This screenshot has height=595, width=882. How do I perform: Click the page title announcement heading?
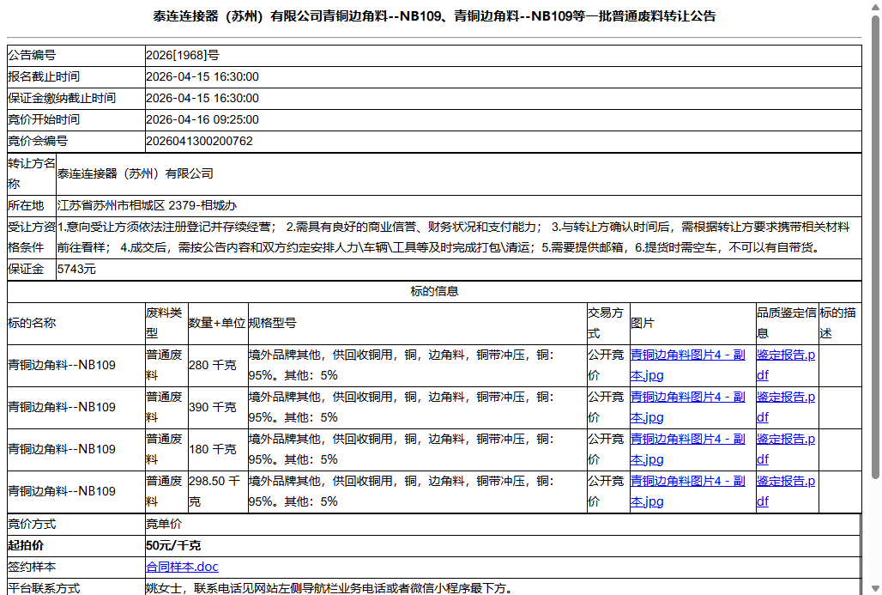point(434,16)
